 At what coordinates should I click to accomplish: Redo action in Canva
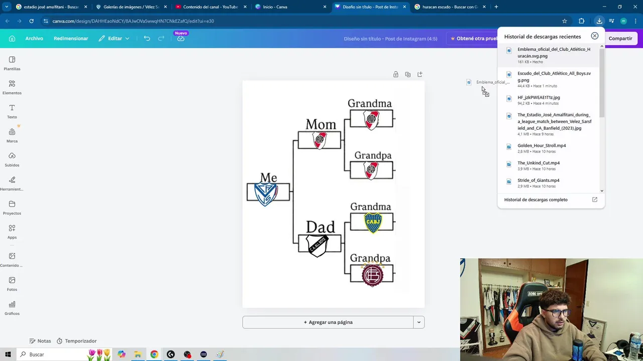(161, 39)
